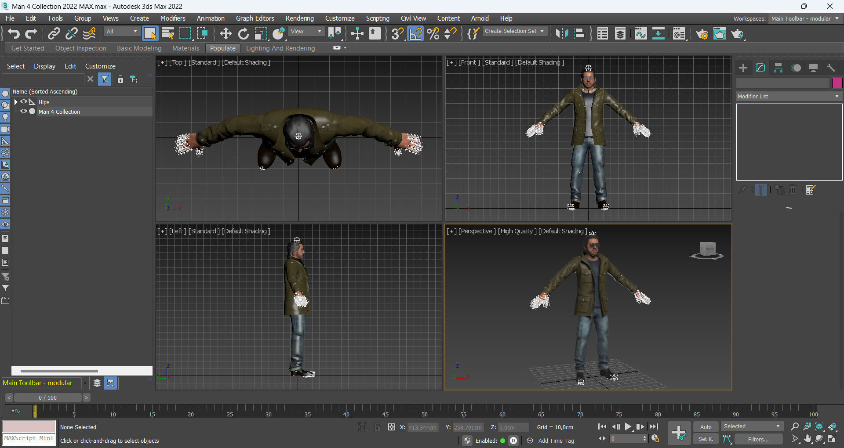
Task: Open the Selected key filter dropdown
Action: [752, 426]
